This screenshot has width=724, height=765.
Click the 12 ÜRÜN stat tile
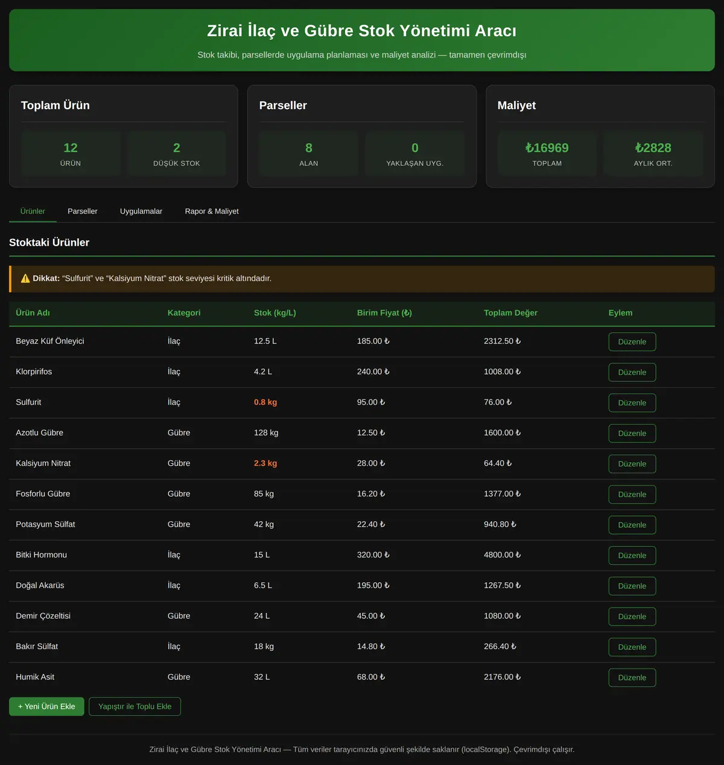coord(71,154)
